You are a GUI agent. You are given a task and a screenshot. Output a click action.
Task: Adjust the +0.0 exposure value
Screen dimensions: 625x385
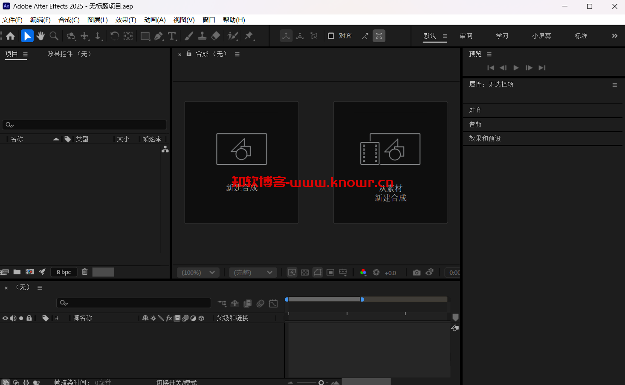click(x=391, y=273)
